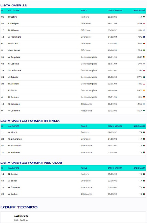Click the LISTA OVER 22 FORMATI IN ITALIA heading
147x223 pixels.
click(30, 121)
